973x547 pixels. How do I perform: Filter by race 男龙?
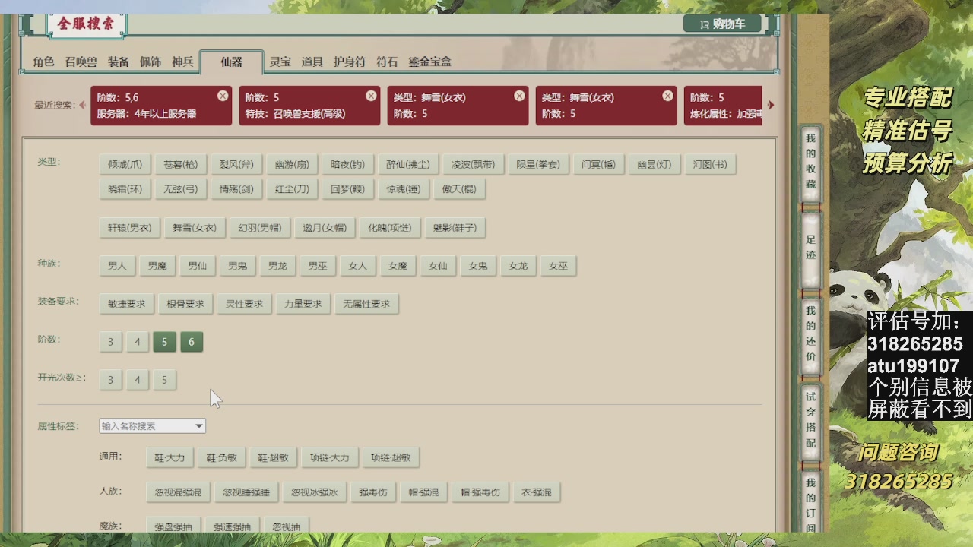[277, 266]
